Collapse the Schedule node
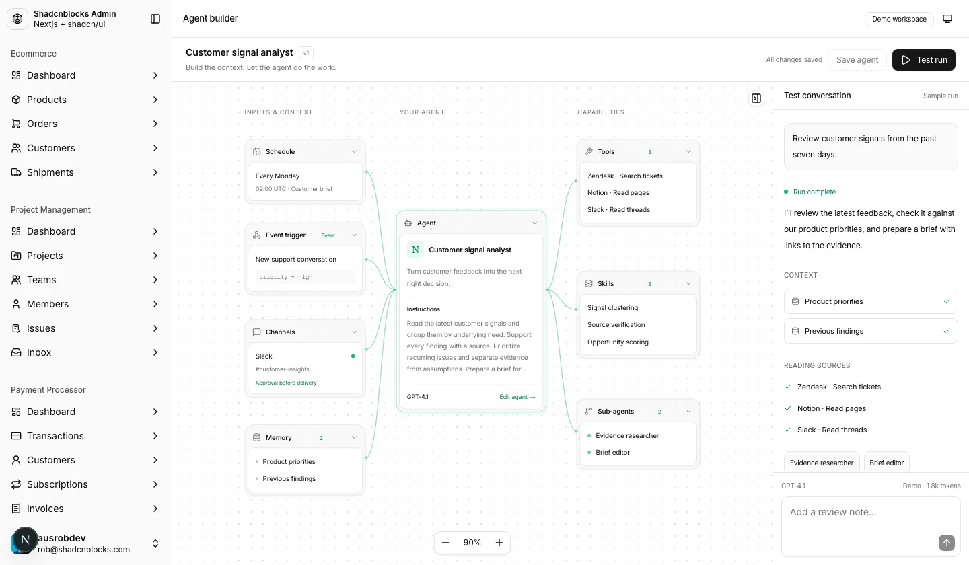The height and width of the screenshot is (565, 969). (355, 151)
